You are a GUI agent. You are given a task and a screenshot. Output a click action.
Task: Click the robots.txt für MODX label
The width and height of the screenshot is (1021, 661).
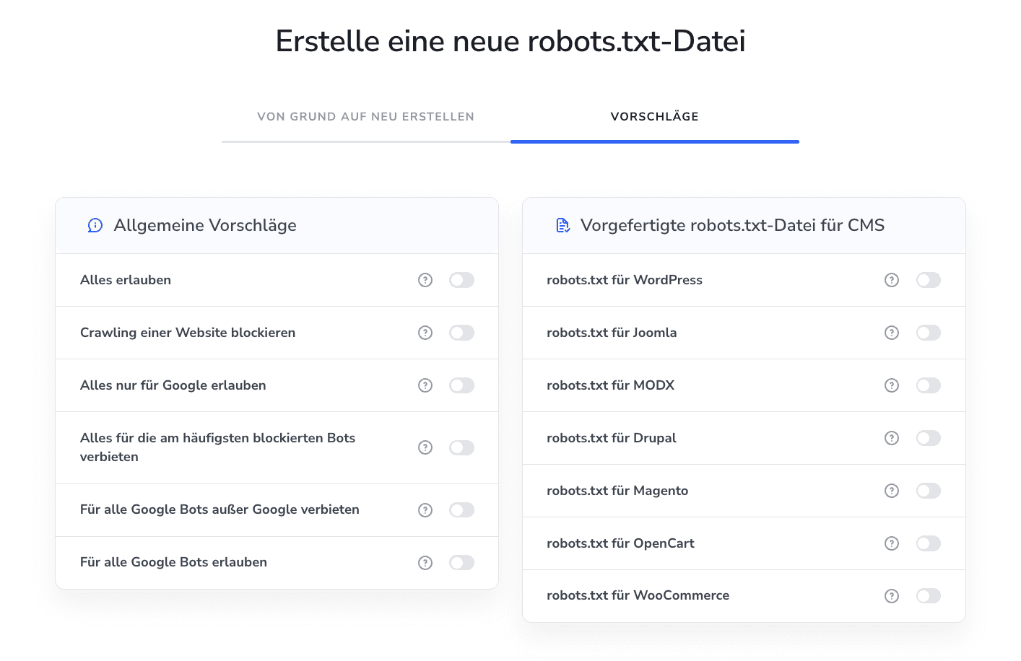[x=610, y=385]
